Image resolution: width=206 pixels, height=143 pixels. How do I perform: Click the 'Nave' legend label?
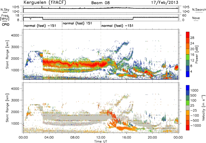coord(196,18)
